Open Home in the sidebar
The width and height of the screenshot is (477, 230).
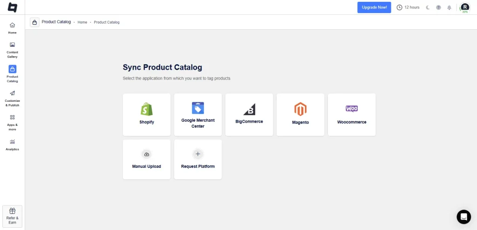click(x=13, y=28)
